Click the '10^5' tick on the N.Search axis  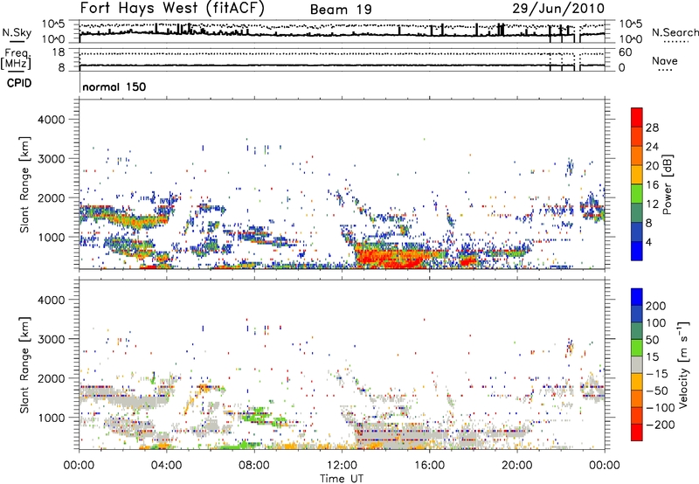(x=631, y=24)
